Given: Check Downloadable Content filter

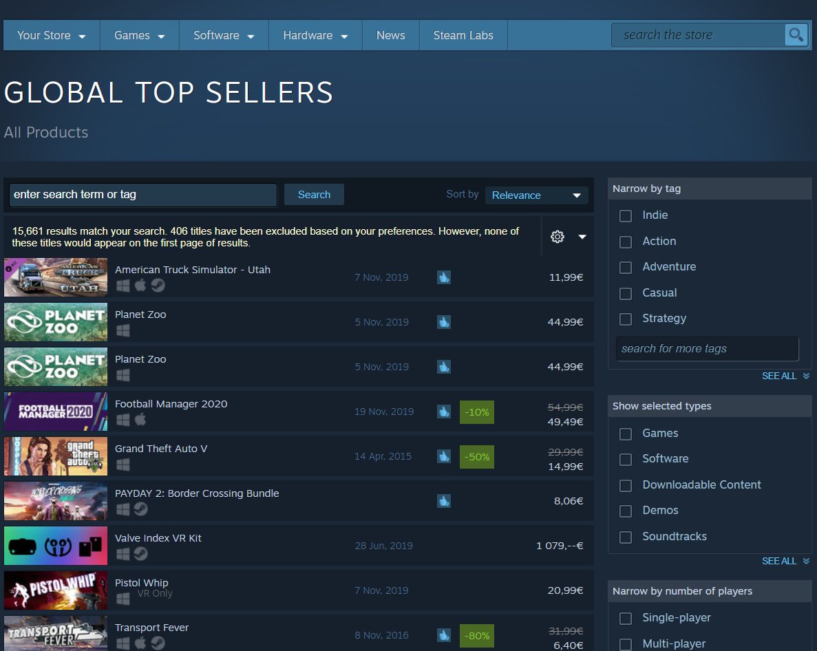Looking at the screenshot, I should (x=625, y=485).
